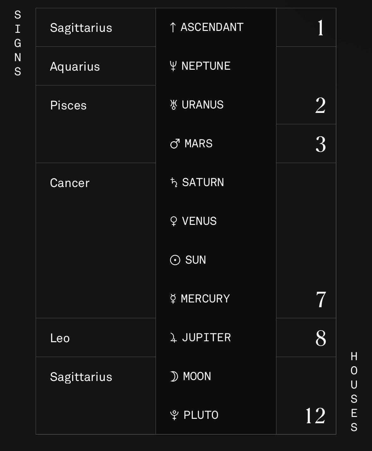
Task: Click the Moon crescent icon
Action: (174, 376)
